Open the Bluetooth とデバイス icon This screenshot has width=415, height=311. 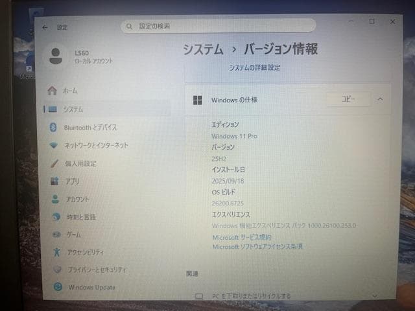point(53,127)
